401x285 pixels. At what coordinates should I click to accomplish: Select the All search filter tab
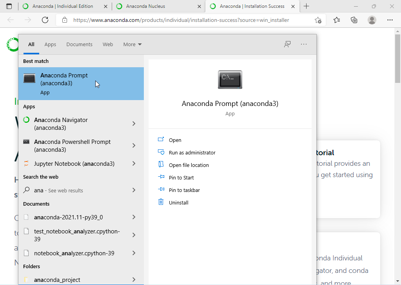[x=31, y=45]
